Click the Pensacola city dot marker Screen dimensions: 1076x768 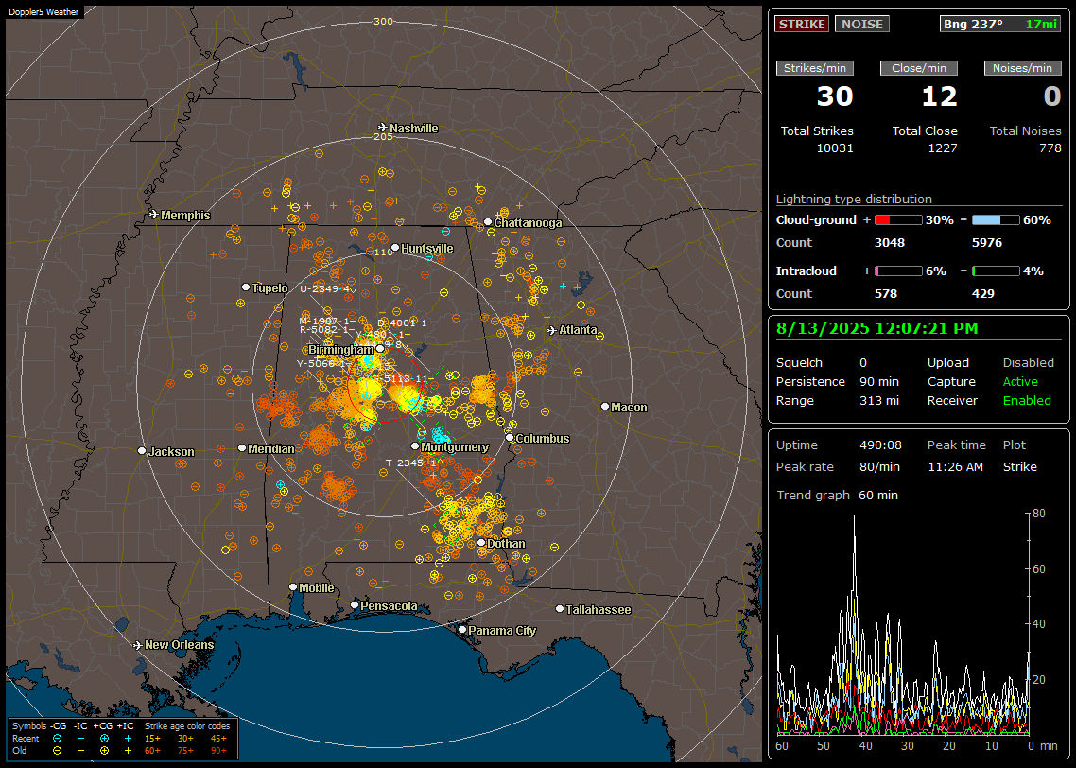(x=355, y=605)
